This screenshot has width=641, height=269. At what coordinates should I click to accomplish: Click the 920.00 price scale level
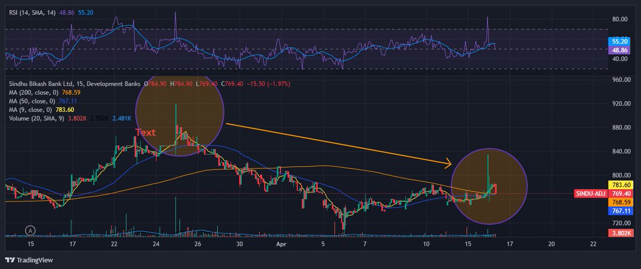(621, 103)
